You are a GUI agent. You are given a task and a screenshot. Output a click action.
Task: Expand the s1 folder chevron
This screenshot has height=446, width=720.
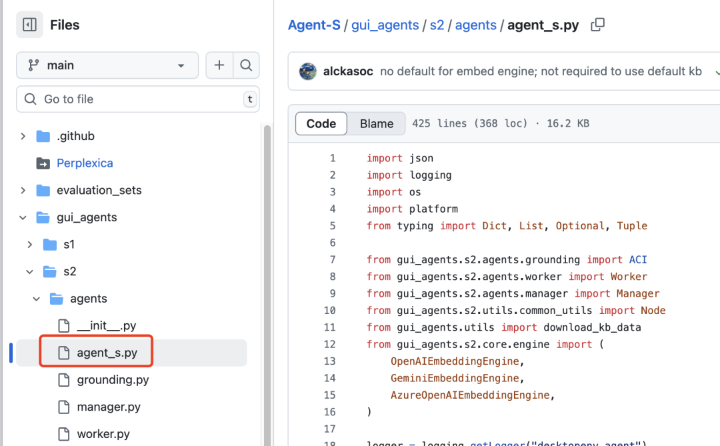click(30, 245)
